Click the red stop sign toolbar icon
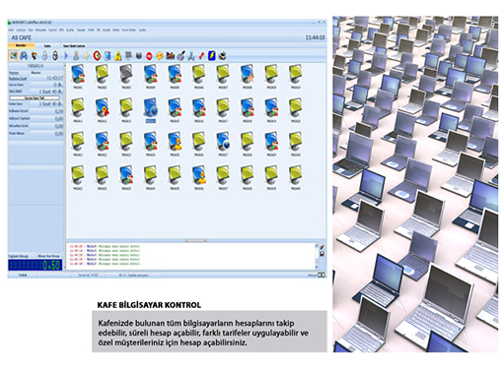Viewport: 503px width, 374px height. point(149,56)
